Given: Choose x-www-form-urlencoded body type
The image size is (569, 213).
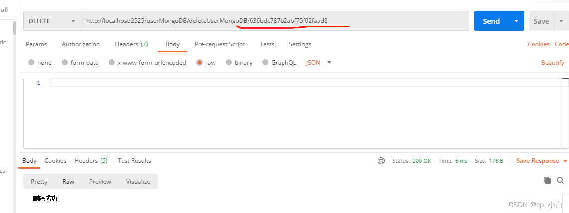Looking at the screenshot, I should tap(147, 63).
